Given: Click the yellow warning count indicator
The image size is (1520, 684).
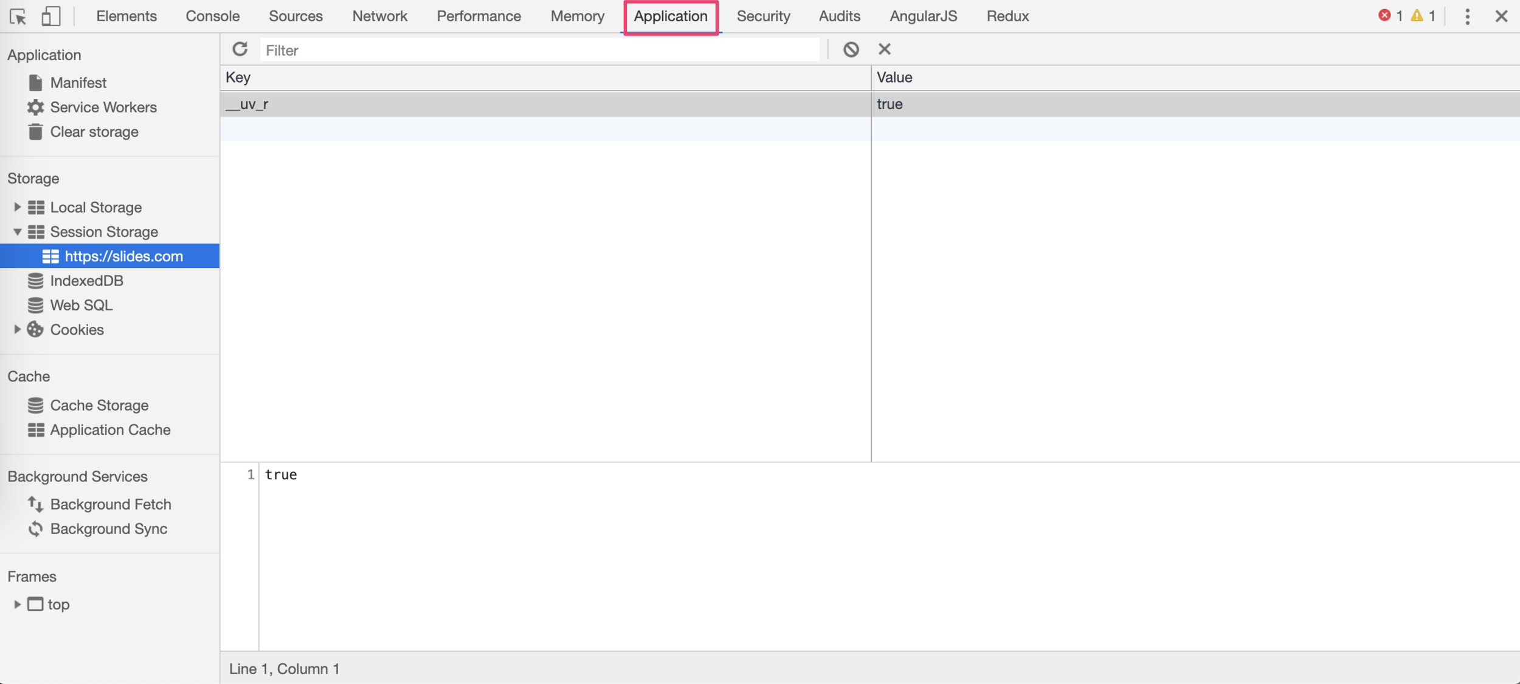Looking at the screenshot, I should (x=1423, y=16).
